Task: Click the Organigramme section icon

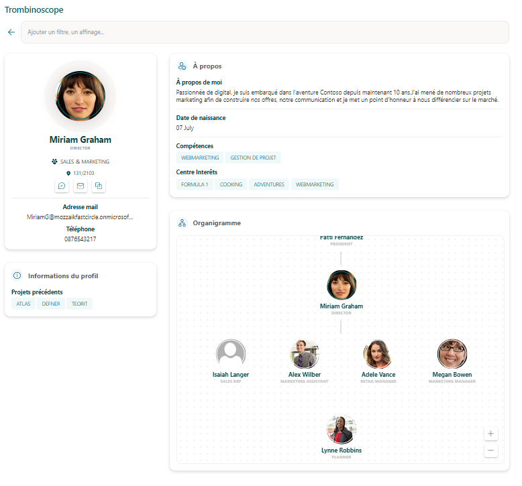Action: pos(182,223)
